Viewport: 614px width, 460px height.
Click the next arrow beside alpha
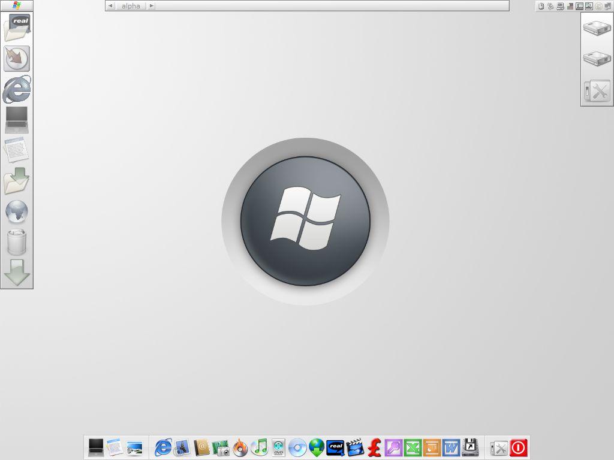pos(152,5)
